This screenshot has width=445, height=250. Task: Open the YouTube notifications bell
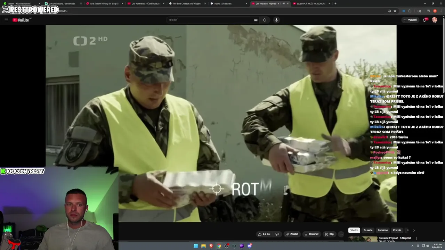(424, 20)
